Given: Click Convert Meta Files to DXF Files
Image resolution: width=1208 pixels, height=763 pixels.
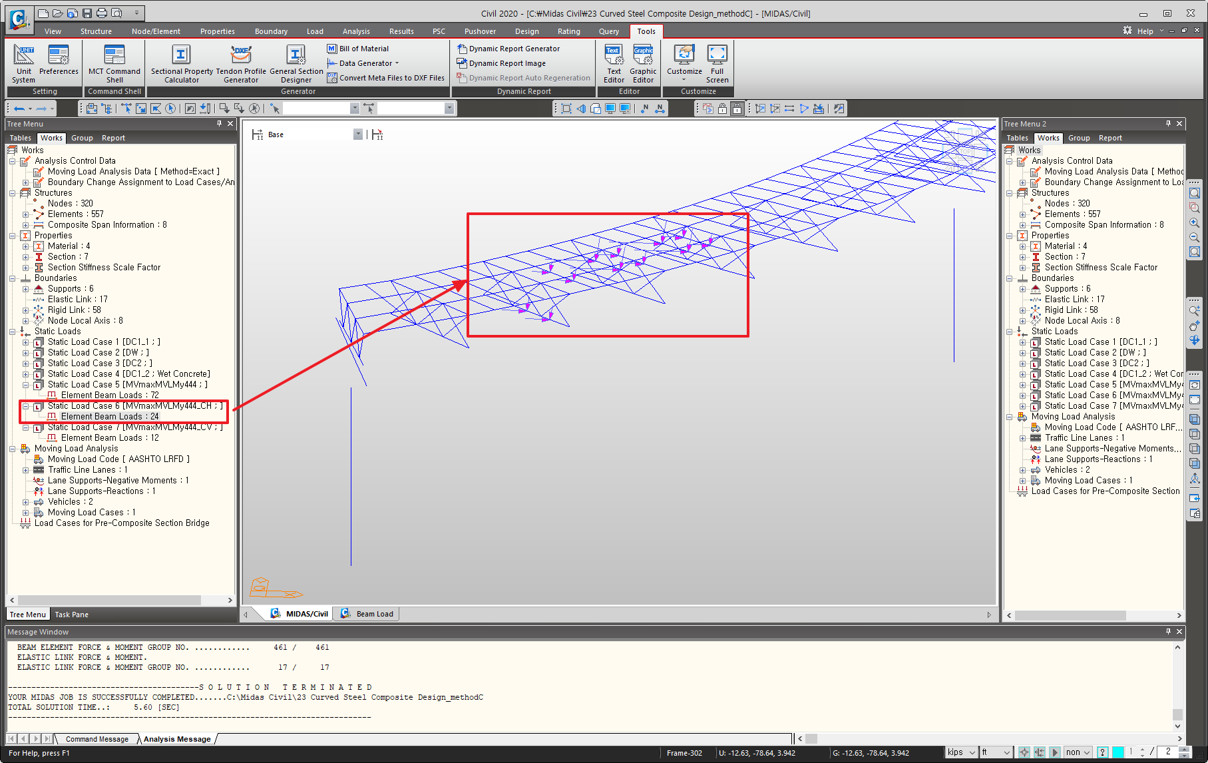Looking at the screenshot, I should point(391,78).
